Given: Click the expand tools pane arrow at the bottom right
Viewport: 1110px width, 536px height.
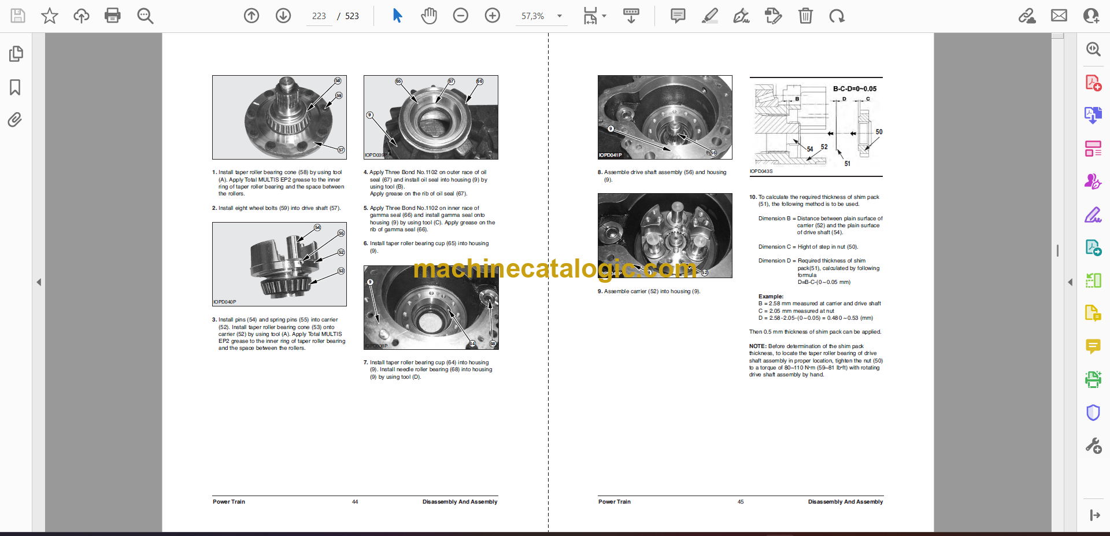Looking at the screenshot, I should point(1094,515).
